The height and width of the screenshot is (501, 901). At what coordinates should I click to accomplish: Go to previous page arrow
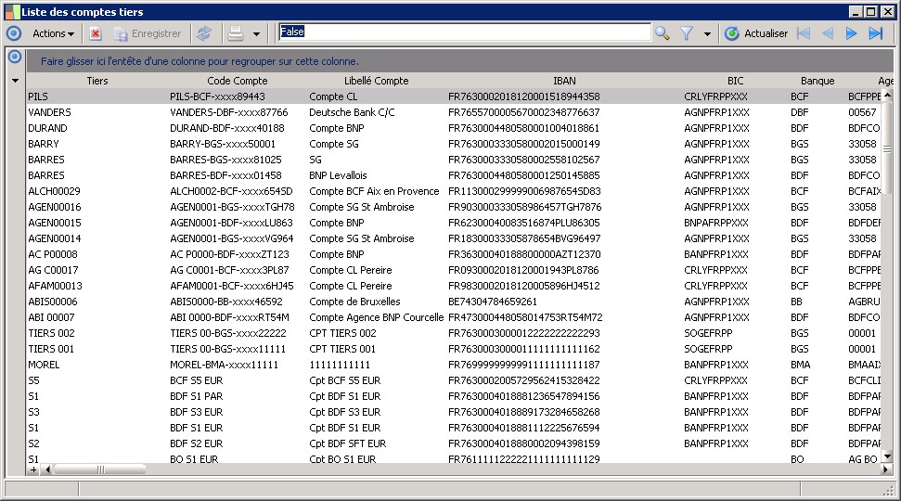point(828,33)
